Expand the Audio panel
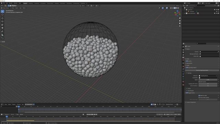The image size is (220, 124). pos(187,65)
